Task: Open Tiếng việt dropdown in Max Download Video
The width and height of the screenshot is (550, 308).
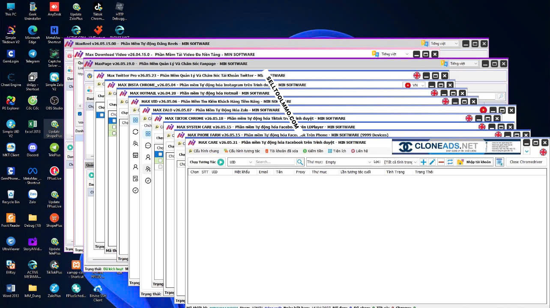Action: tap(395, 54)
